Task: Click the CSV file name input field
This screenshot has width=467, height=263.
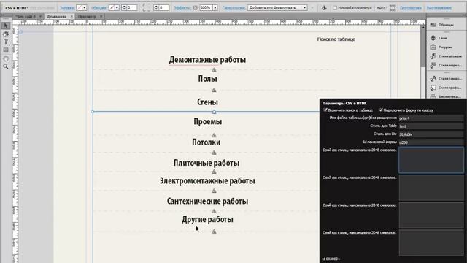Action: point(431,118)
